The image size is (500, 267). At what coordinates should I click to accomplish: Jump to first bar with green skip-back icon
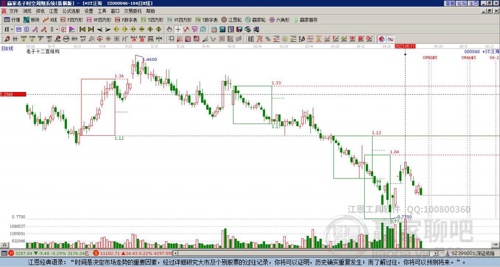(x=82, y=30)
